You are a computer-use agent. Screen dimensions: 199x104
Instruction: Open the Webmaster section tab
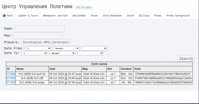tap(55, 16)
